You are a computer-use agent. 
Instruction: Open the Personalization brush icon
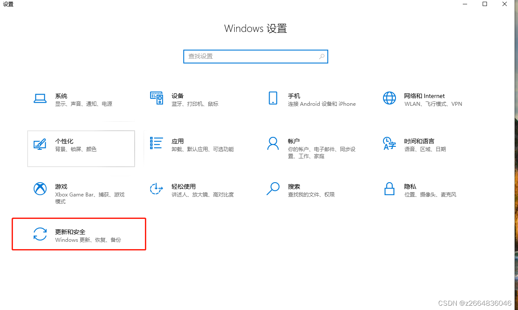pyautogui.click(x=40, y=144)
